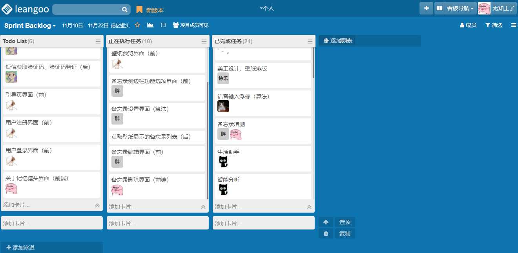The height and width of the screenshot is (253, 518).
Task: Open 成员 members panel
Action: [468, 25]
